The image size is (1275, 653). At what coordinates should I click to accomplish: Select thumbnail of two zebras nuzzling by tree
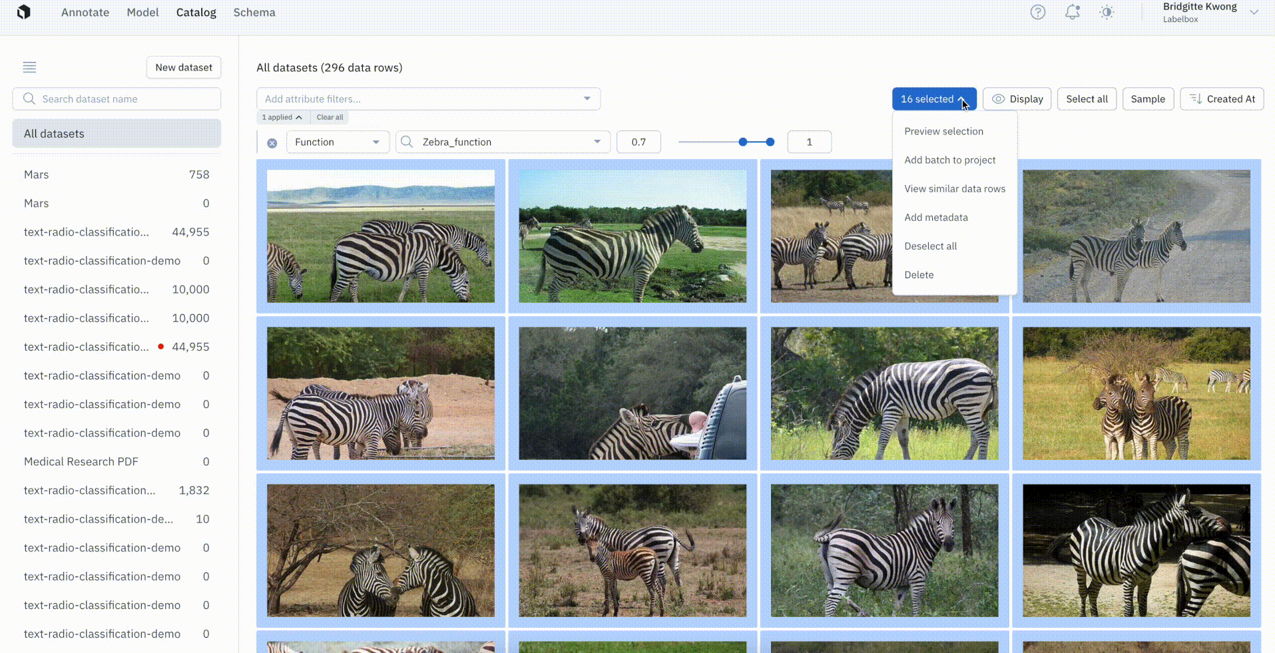click(x=381, y=550)
